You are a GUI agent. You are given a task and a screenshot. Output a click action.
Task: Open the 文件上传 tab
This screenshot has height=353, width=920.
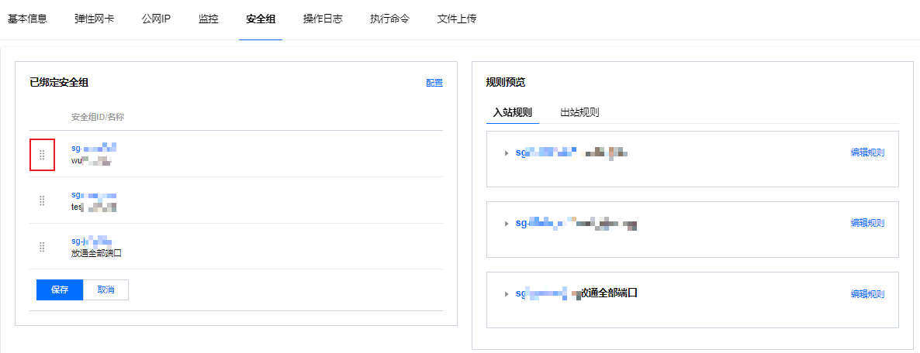(457, 19)
